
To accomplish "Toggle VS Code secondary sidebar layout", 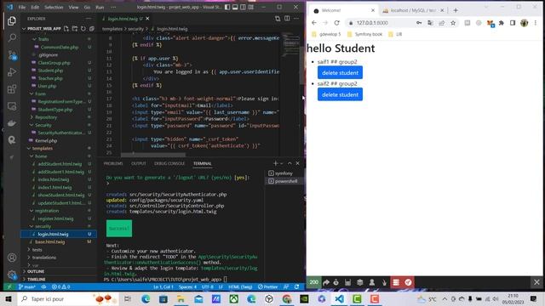I will pyautogui.click(x=243, y=7).
